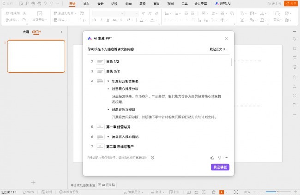Image resolution: width=300 pixels, height=195 pixels.
Task: Click the Cut scissors icon
Action: [x=24, y=13]
